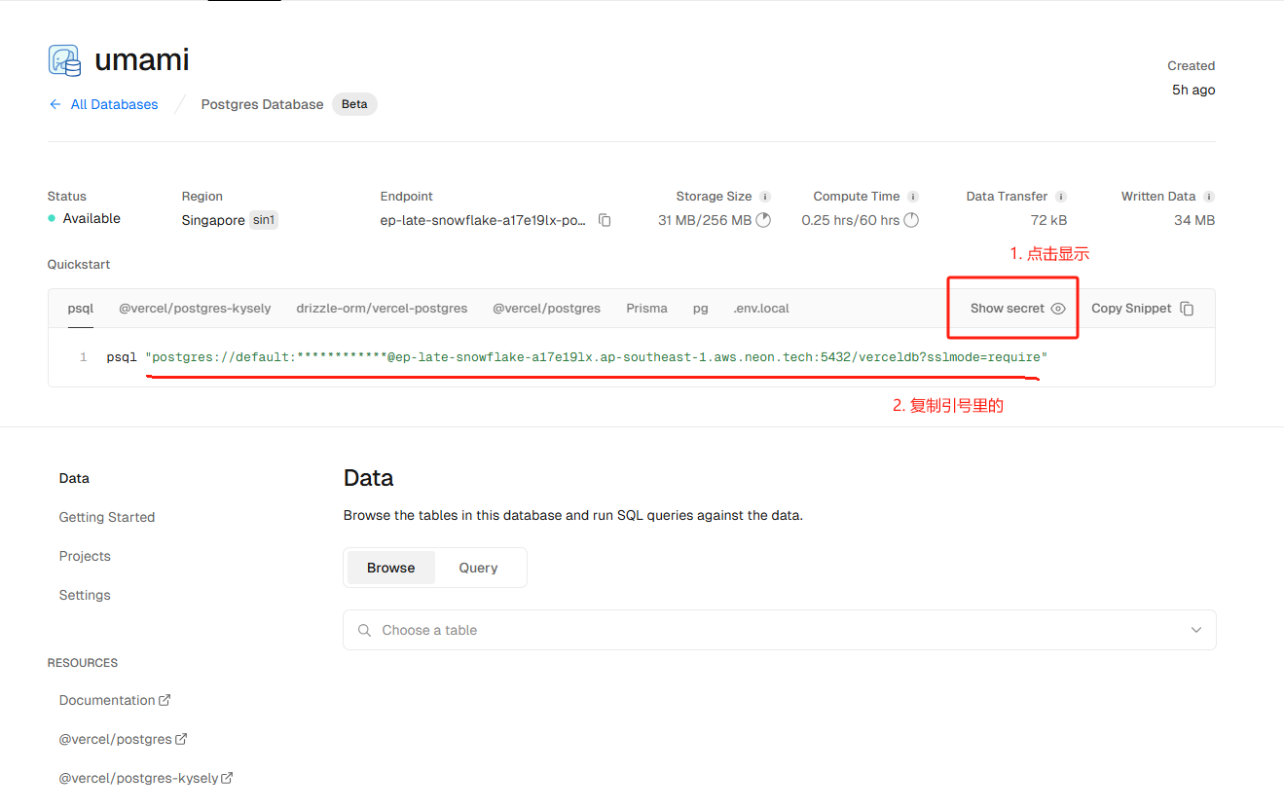The width and height of the screenshot is (1284, 810).
Task: Click the umami database icon
Action: tap(64, 60)
